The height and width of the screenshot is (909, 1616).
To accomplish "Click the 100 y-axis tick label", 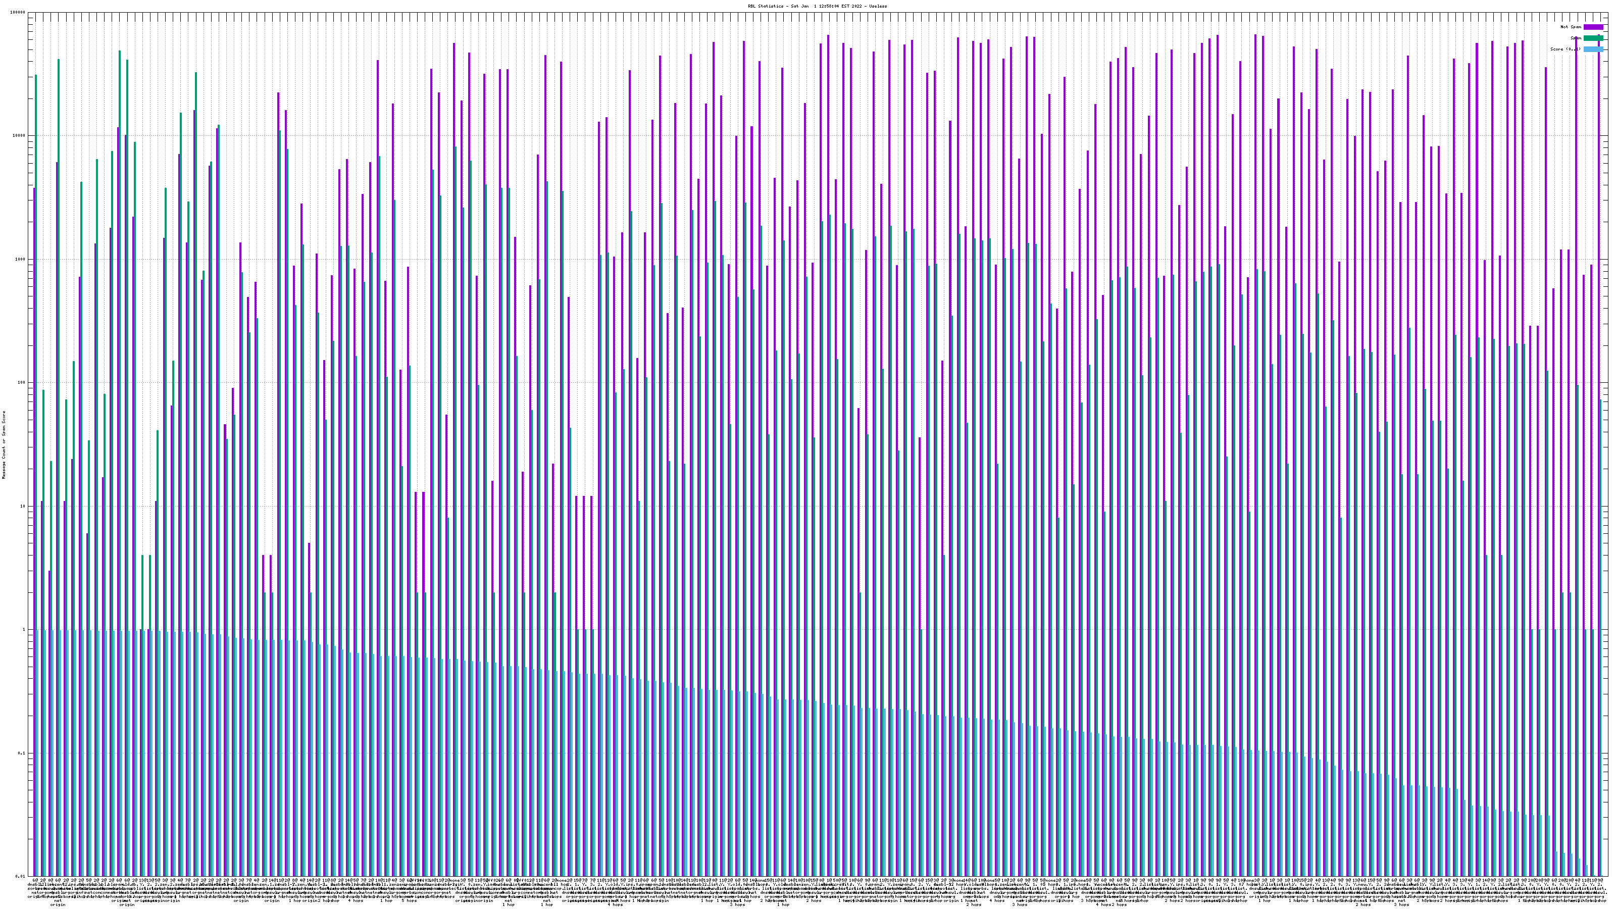I will [x=22, y=383].
